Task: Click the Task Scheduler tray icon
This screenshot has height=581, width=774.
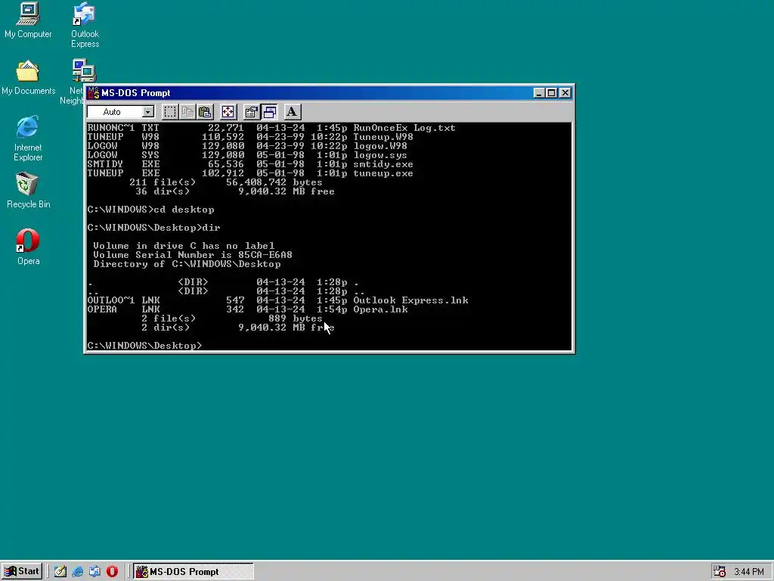Action: click(x=720, y=572)
